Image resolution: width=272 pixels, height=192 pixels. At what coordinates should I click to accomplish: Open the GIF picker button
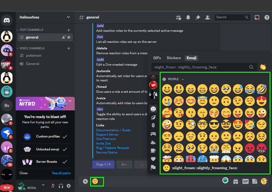tap(245, 182)
